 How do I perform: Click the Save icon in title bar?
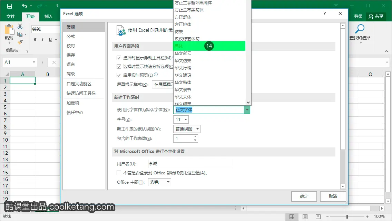[10, 6]
